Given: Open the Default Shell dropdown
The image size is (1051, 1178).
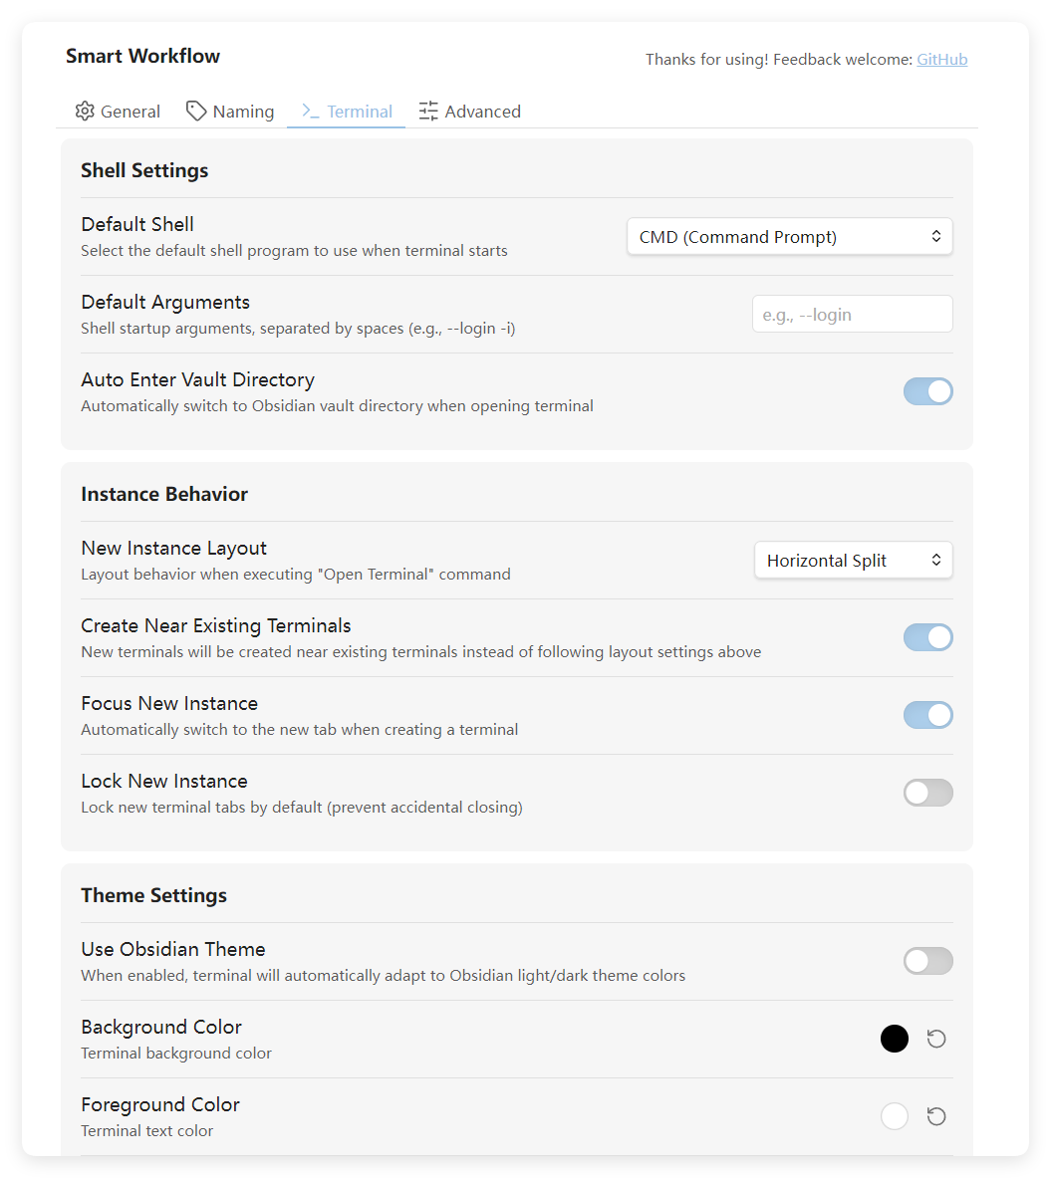Looking at the screenshot, I should coord(789,237).
